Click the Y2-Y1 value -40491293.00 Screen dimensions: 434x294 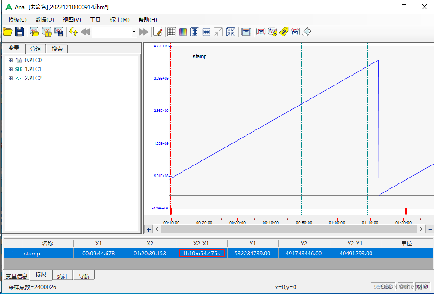tap(355, 254)
